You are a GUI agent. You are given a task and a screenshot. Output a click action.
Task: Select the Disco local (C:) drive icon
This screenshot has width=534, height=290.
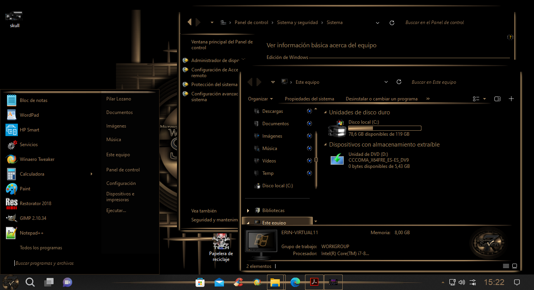(337, 129)
